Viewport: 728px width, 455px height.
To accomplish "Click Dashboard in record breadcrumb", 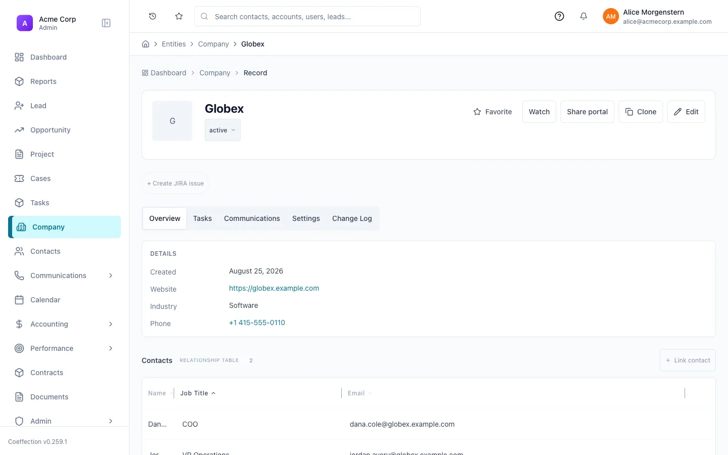I will coord(164,73).
